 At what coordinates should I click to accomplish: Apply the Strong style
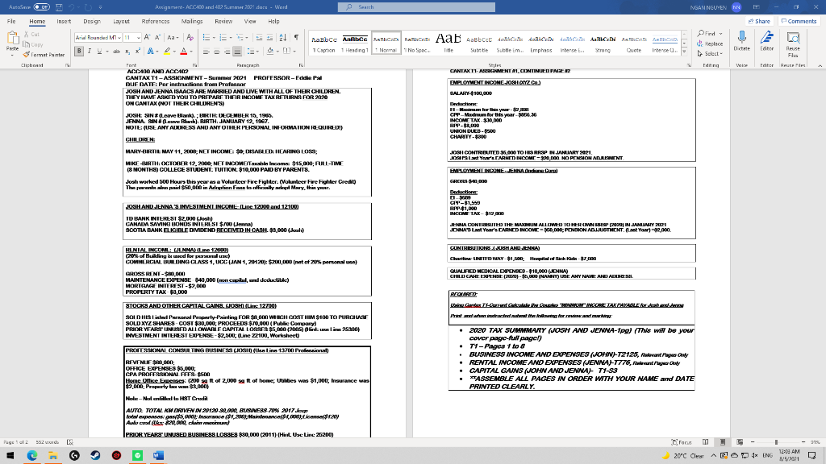pyautogui.click(x=603, y=43)
